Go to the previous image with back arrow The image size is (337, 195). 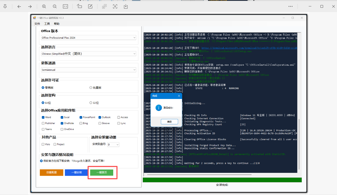pos(19,6)
